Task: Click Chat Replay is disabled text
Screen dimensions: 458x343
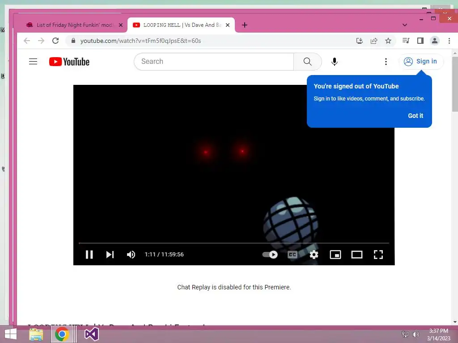Action: click(234, 287)
